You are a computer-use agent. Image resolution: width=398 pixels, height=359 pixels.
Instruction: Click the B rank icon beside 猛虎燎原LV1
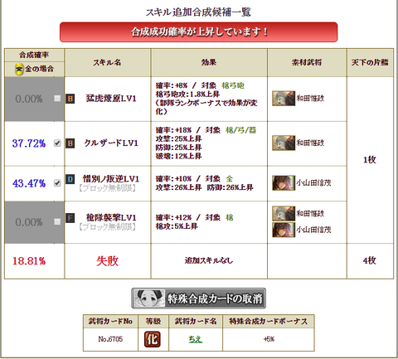click(x=70, y=99)
